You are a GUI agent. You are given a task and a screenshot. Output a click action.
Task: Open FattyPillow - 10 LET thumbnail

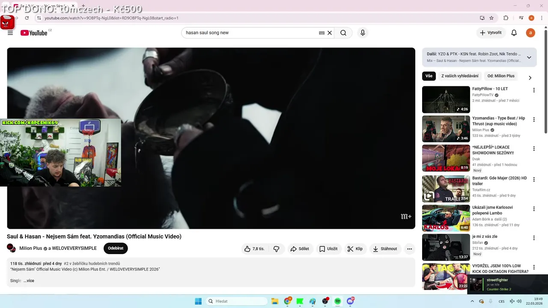446,100
